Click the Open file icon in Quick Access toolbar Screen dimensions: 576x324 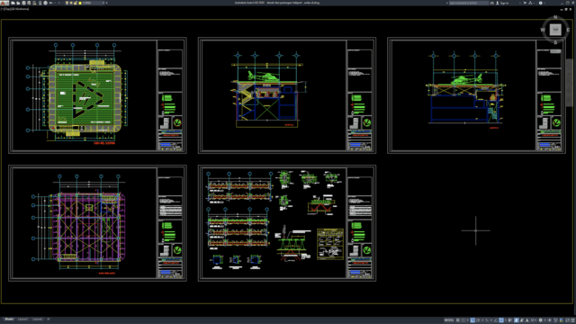pyautogui.click(x=18, y=3)
